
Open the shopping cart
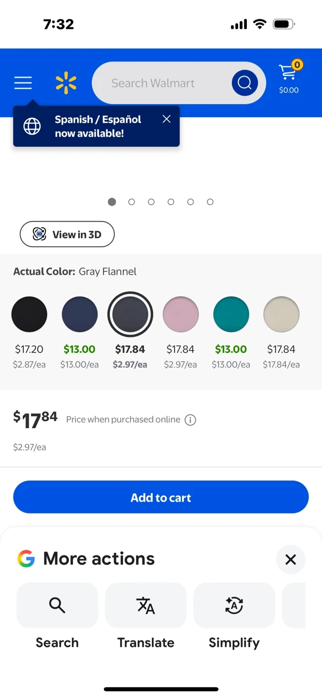289,78
